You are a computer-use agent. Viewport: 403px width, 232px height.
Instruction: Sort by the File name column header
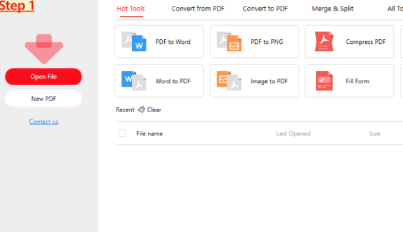pyautogui.click(x=149, y=133)
